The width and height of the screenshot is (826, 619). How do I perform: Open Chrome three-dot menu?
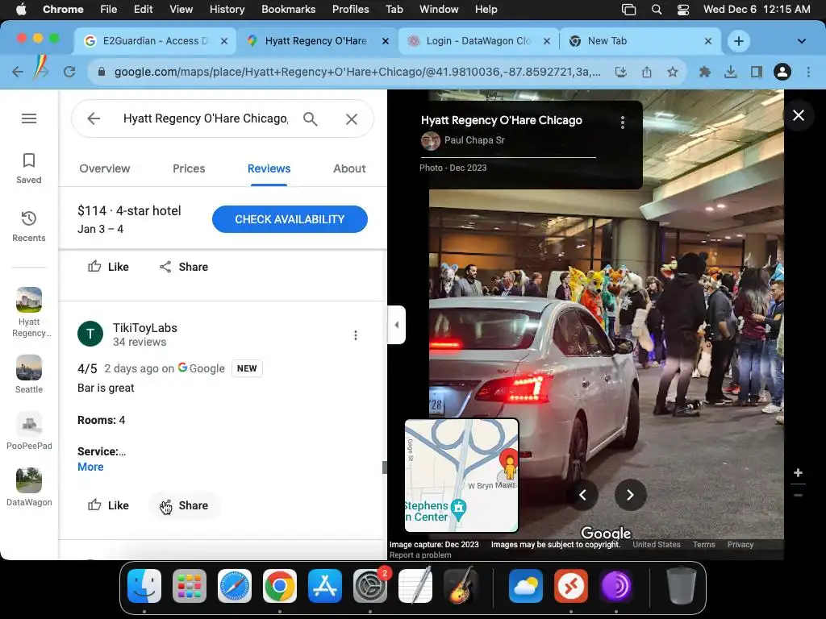[808, 72]
